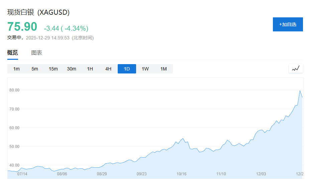Choose the 15m interval
The width and height of the screenshot is (311, 182).
pos(53,69)
